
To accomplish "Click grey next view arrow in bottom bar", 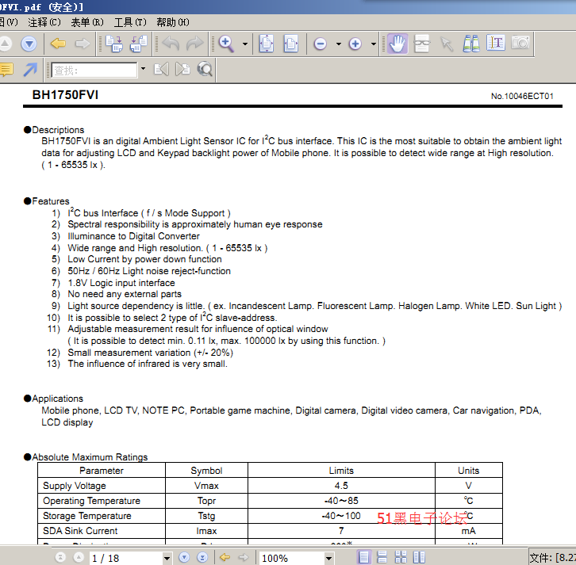I will 244,557.
